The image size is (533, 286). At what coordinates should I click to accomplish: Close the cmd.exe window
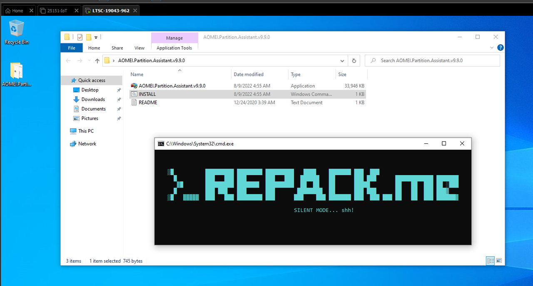pyautogui.click(x=462, y=143)
